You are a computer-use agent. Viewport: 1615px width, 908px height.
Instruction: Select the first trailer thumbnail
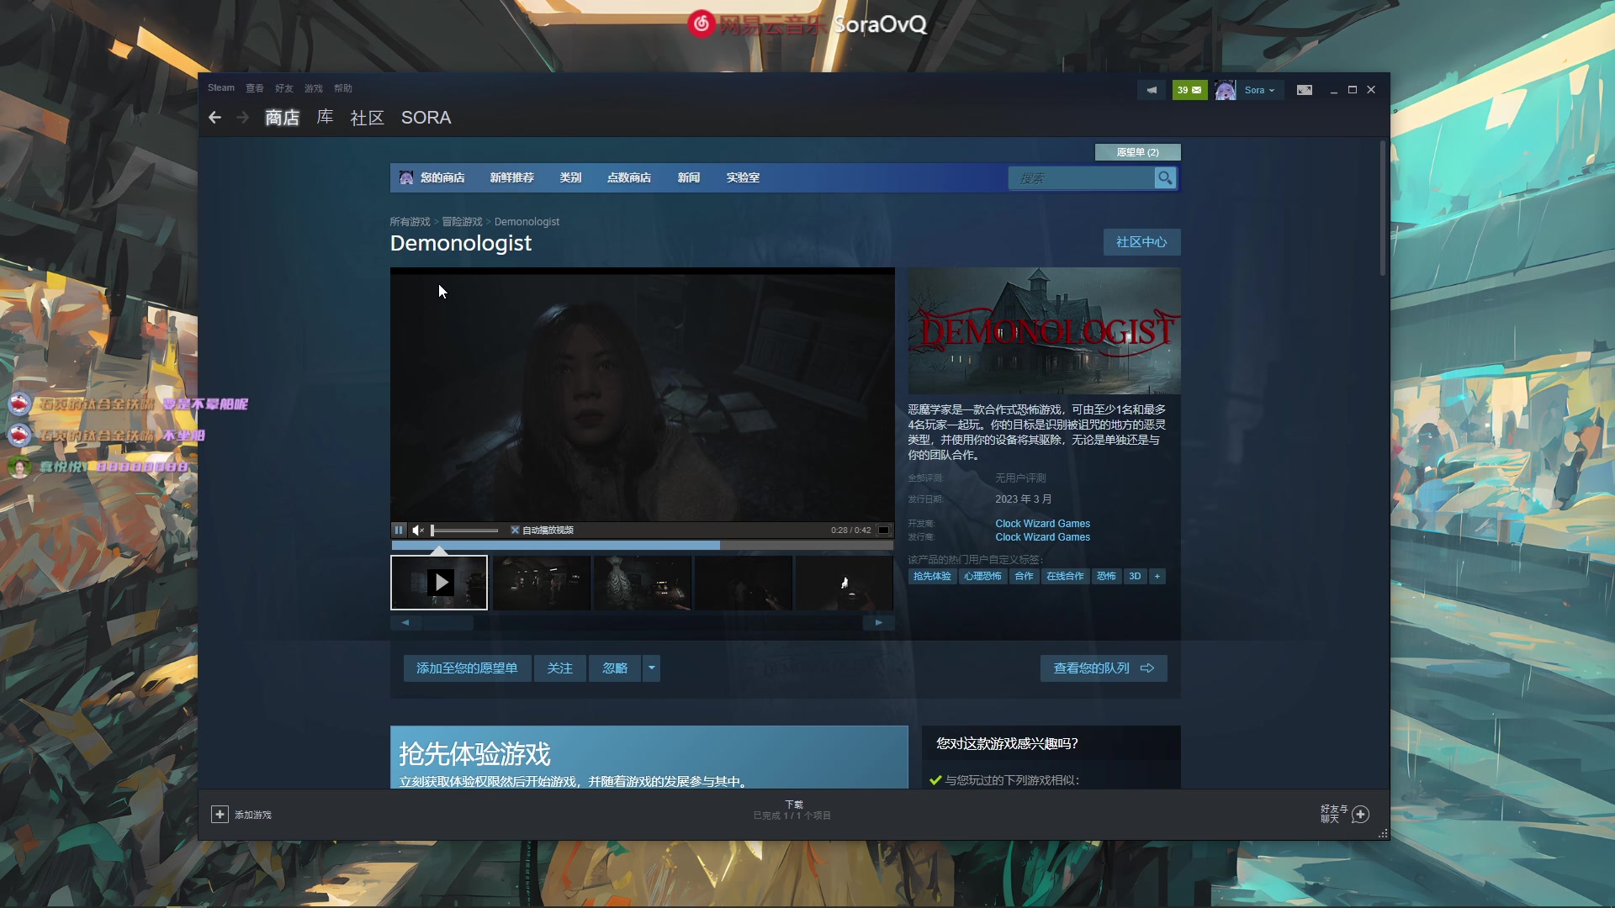pos(439,582)
